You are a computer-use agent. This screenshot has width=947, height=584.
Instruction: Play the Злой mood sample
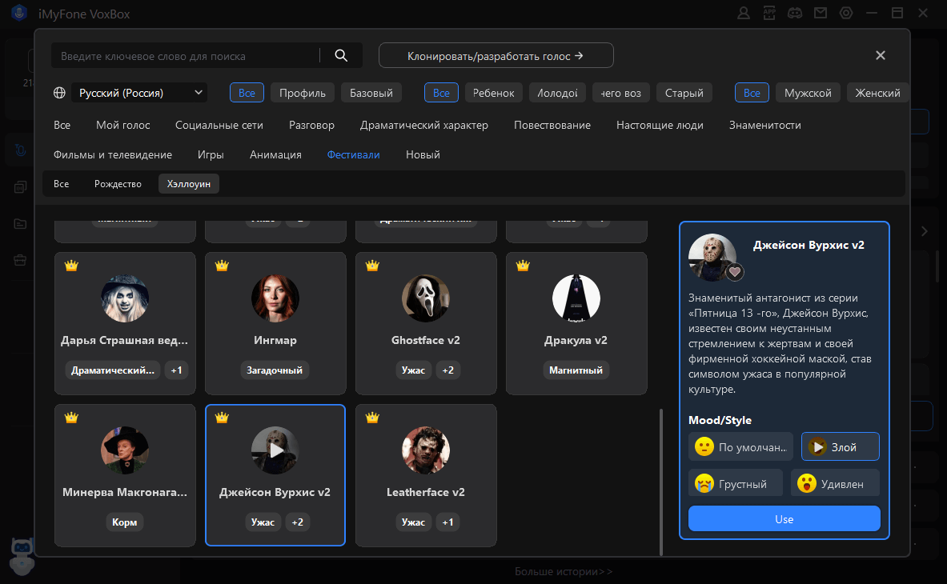817,447
